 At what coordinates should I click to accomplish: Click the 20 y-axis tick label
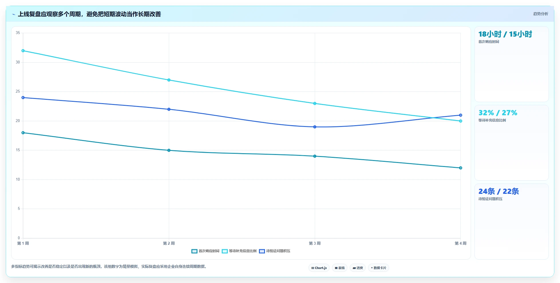click(18, 121)
